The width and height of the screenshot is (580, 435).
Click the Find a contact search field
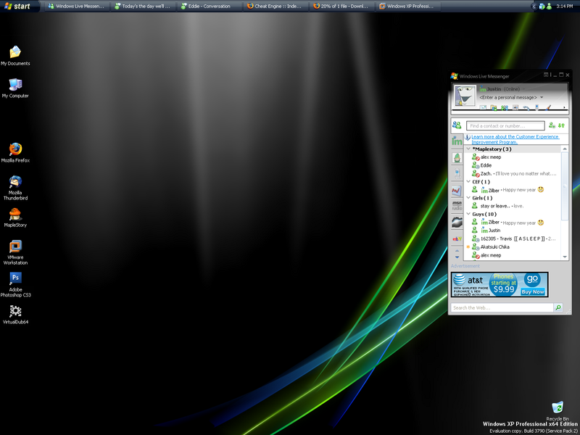[x=505, y=126]
